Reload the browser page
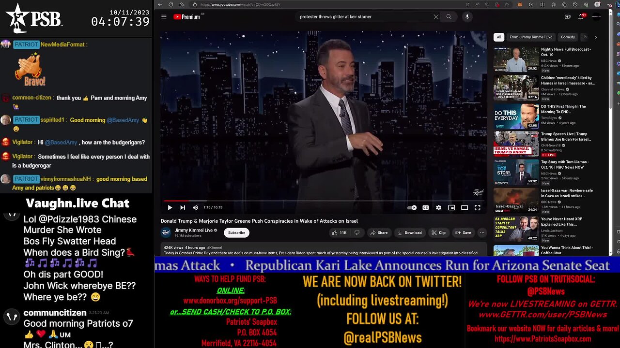 pyautogui.click(x=171, y=4)
